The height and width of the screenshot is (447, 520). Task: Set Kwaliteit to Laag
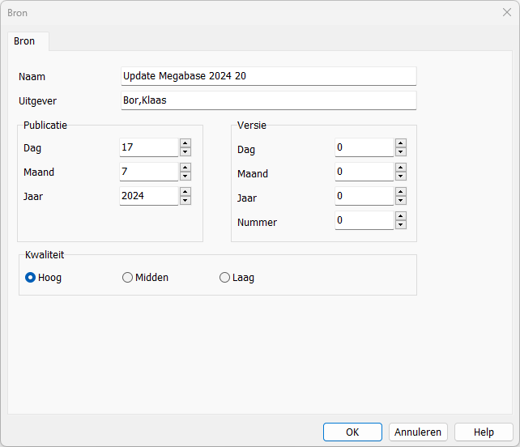(x=237, y=278)
